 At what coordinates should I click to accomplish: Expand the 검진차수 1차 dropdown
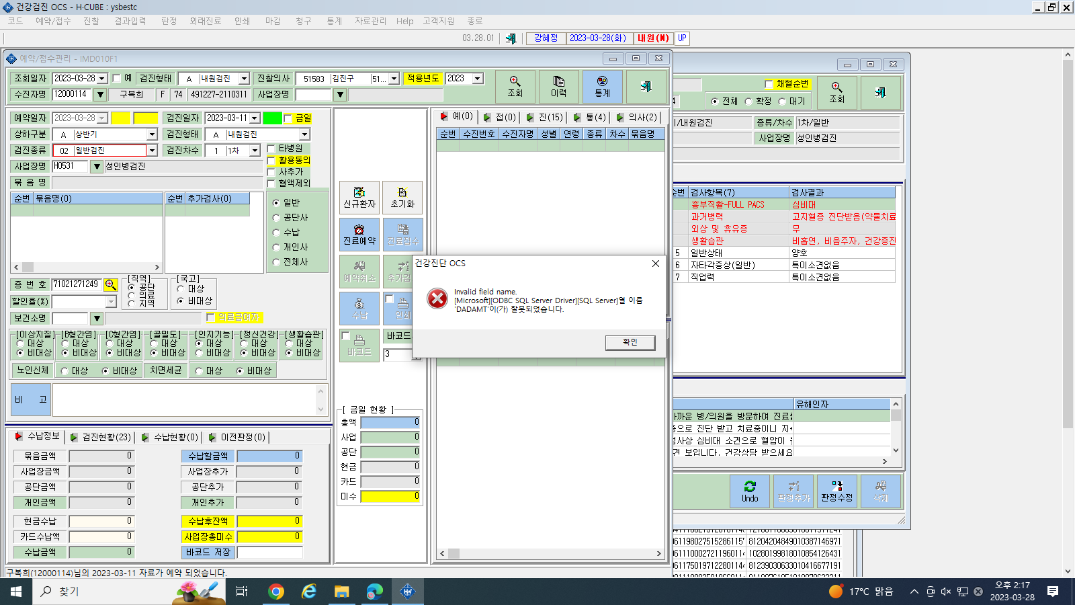(x=255, y=151)
